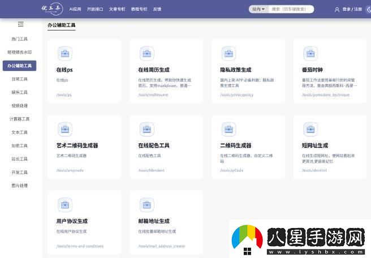Click the briefcase icon on 在线ps card

click(x=64, y=54)
